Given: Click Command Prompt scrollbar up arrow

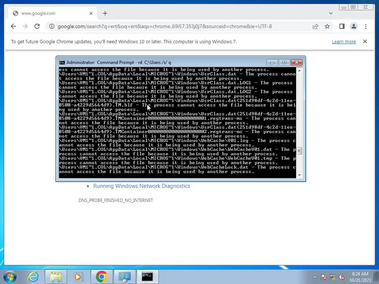Looking at the screenshot, I should (x=299, y=70).
